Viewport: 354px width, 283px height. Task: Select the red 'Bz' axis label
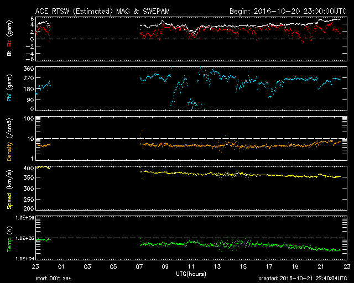pos(9,44)
